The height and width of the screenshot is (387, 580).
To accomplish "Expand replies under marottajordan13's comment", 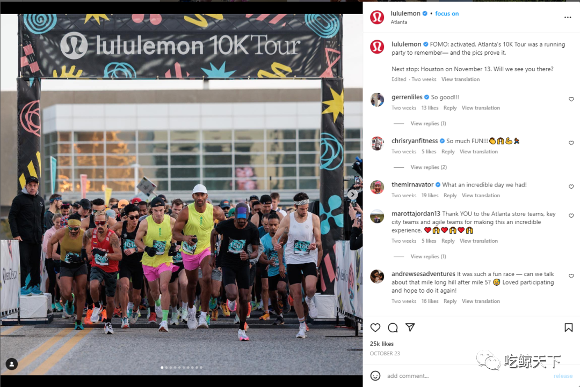I will (428, 256).
